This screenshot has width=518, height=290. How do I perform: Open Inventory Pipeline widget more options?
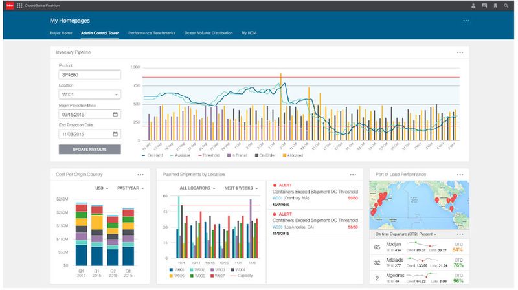460,52
